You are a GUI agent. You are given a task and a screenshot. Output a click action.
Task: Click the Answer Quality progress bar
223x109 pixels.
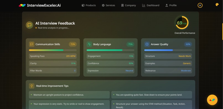(168, 50)
